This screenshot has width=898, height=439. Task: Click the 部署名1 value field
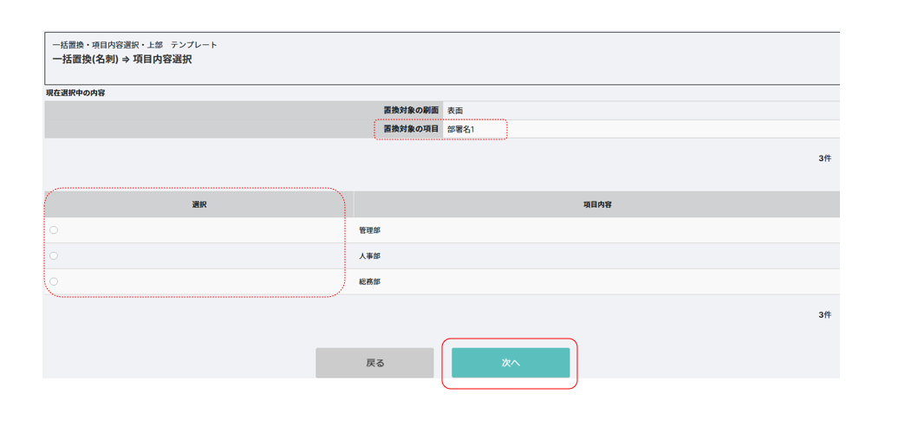click(641, 129)
